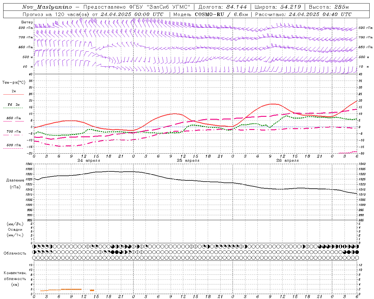Click the left '500 гПа' wind level label

(25, 28)
